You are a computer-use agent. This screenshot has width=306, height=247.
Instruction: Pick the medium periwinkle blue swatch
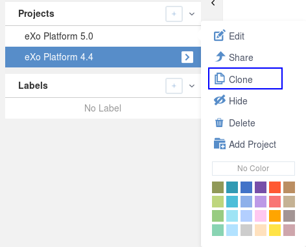(x=246, y=202)
